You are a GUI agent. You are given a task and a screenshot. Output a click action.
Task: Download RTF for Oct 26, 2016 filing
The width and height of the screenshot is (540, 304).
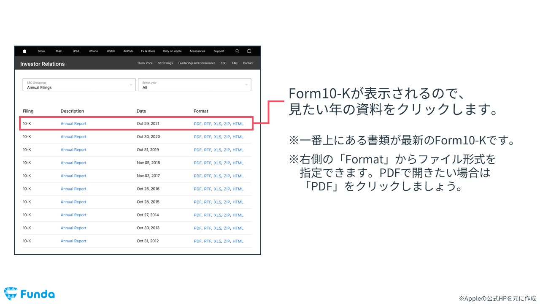208,189
